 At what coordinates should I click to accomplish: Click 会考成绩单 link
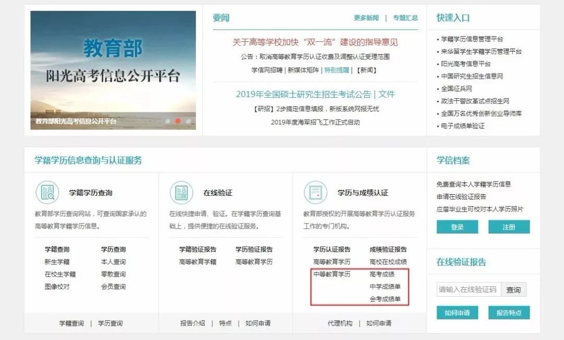point(385,299)
